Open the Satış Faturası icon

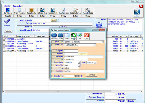coord(75,10)
